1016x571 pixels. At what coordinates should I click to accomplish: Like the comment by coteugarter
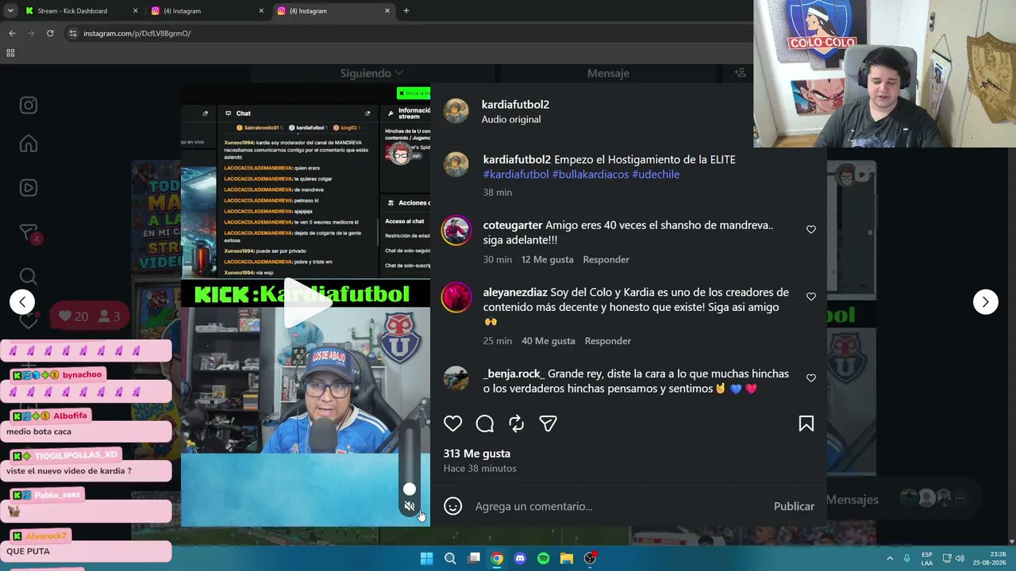tap(811, 229)
